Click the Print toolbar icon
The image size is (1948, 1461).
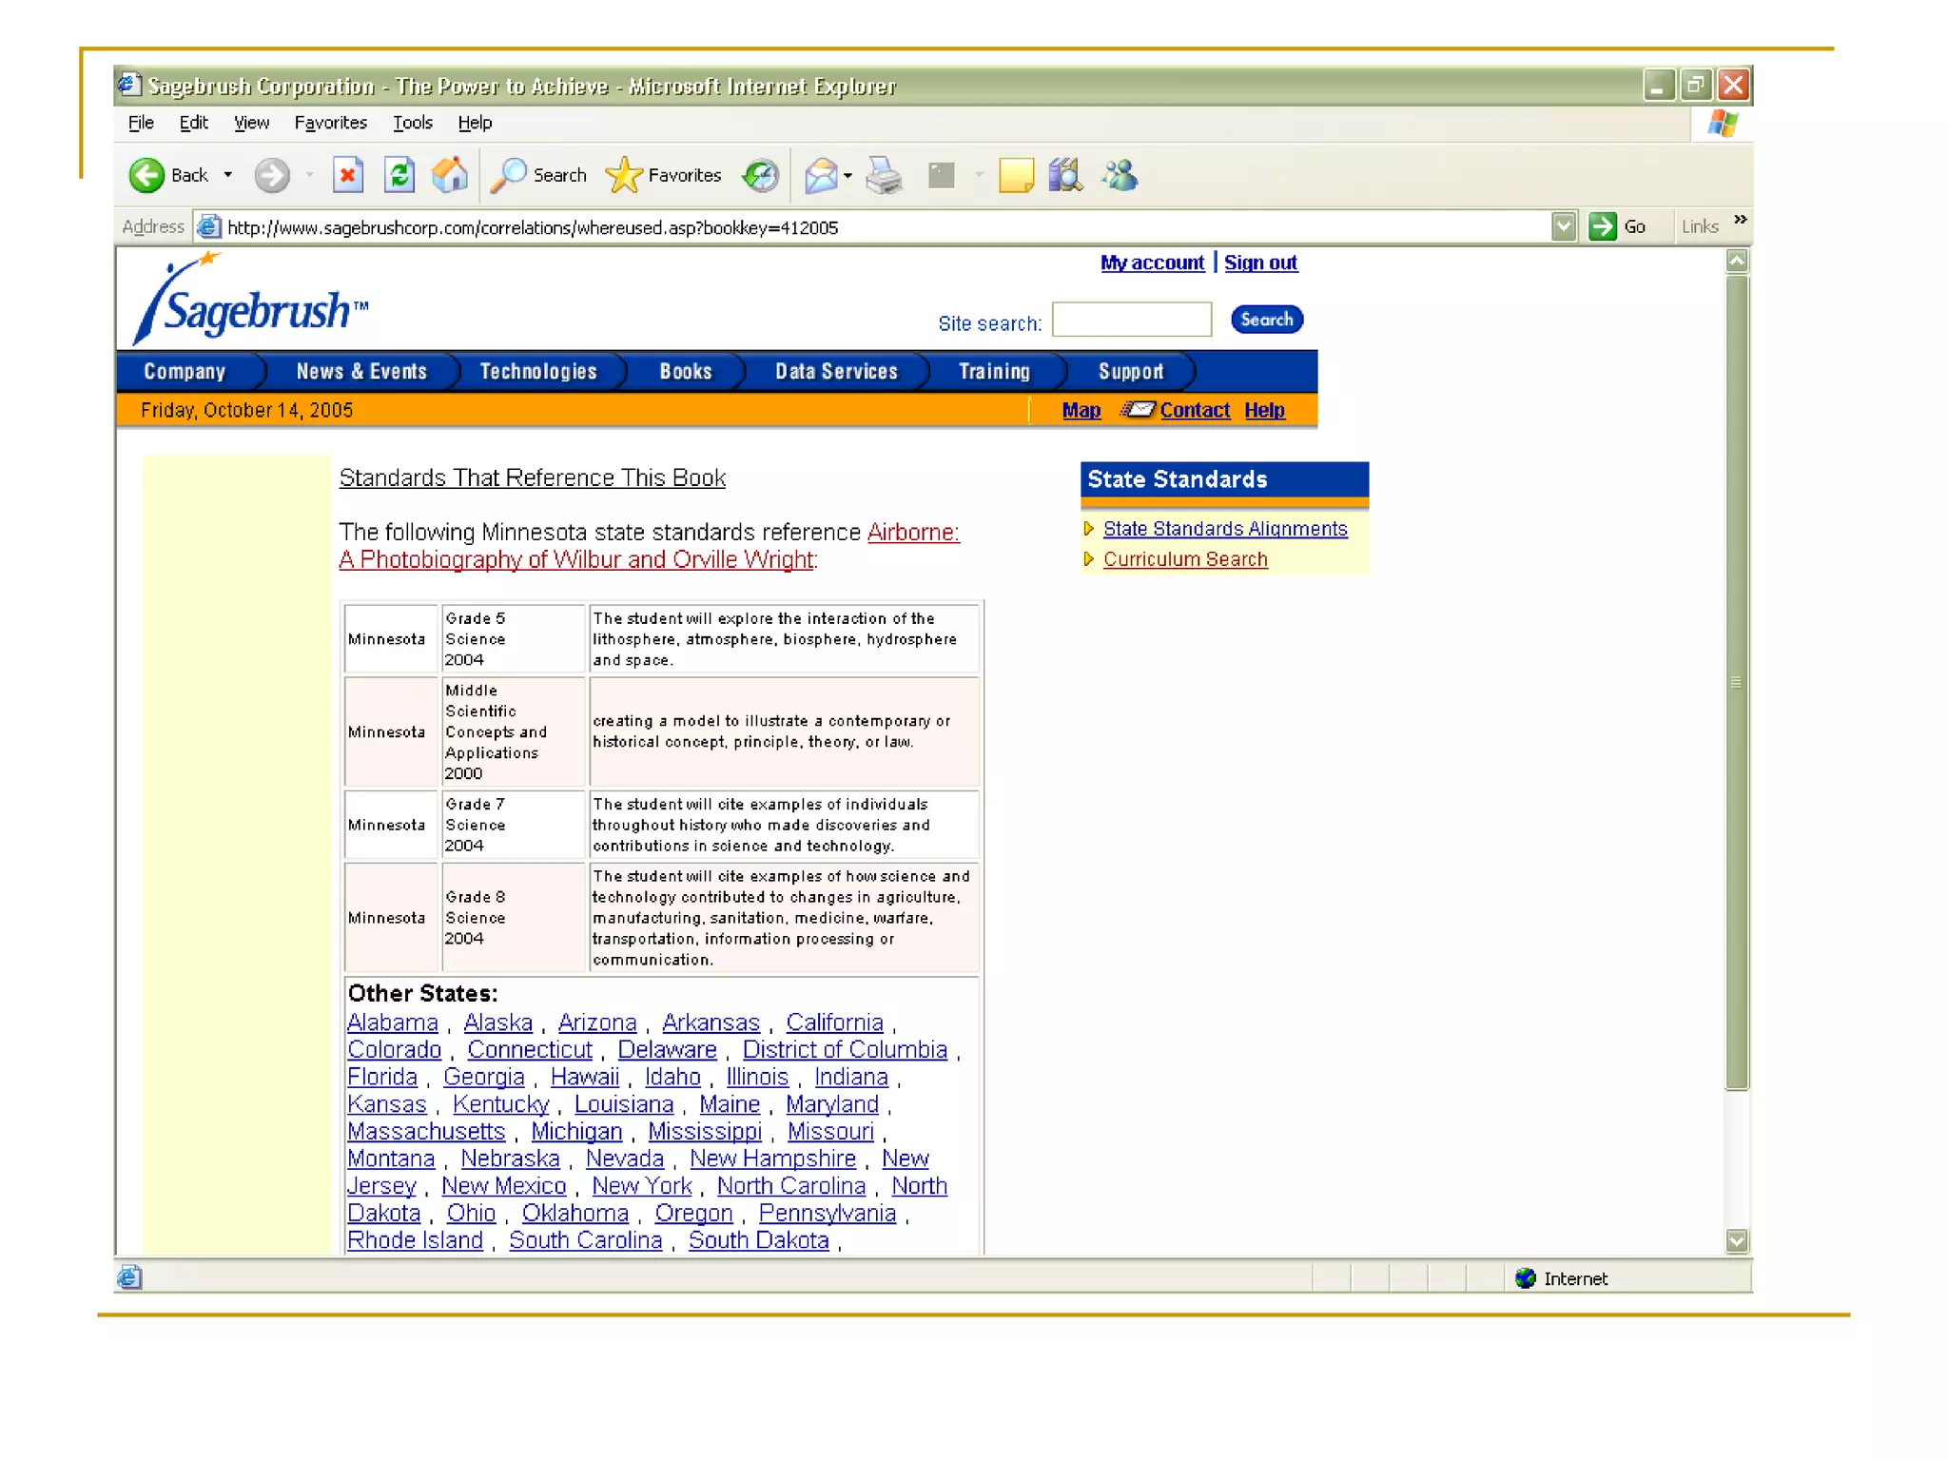point(884,175)
